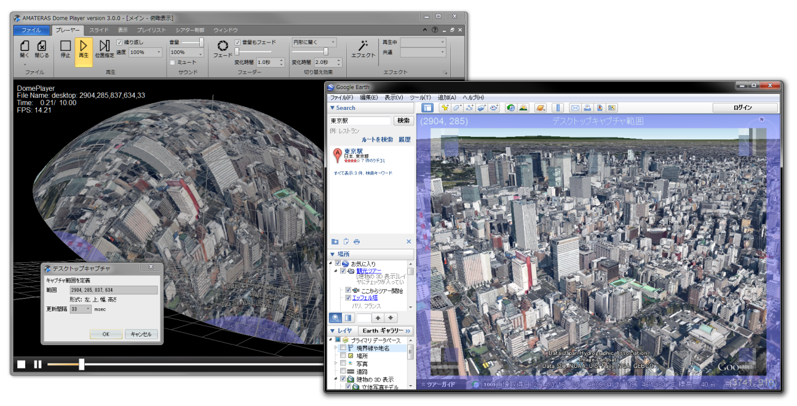Click the sunlight icon in Google Earth toolbar
797x406 pixels.
tap(523, 107)
